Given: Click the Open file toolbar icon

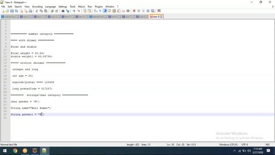Looking at the screenshot, I should pos(7,11).
